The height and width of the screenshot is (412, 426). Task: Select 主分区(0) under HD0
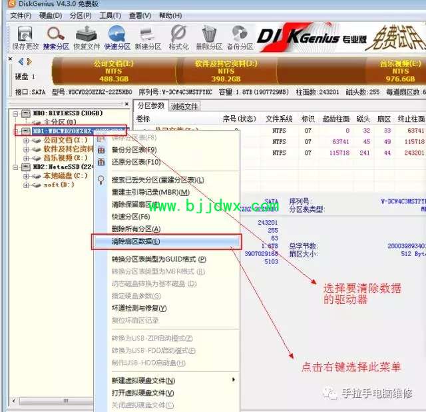(60, 122)
